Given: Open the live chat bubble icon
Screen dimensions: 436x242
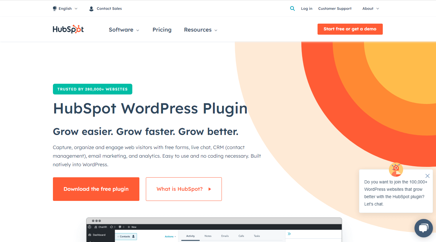Looking at the screenshot, I should tap(424, 228).
